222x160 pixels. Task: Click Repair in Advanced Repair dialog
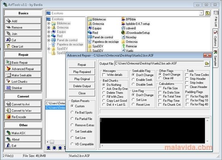tap(82, 65)
